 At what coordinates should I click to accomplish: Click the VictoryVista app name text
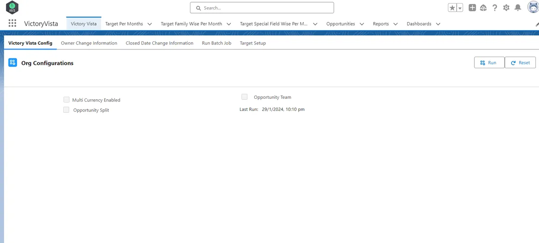point(41,24)
